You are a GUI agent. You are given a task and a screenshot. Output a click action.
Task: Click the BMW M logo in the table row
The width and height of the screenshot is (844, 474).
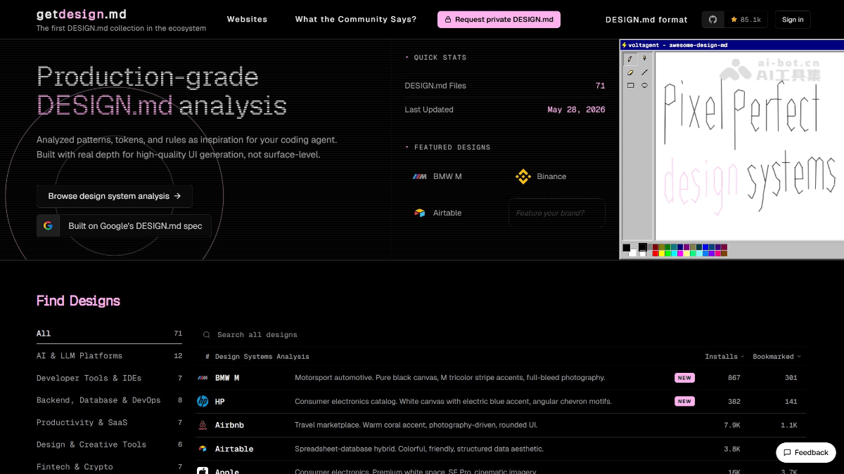click(x=203, y=378)
